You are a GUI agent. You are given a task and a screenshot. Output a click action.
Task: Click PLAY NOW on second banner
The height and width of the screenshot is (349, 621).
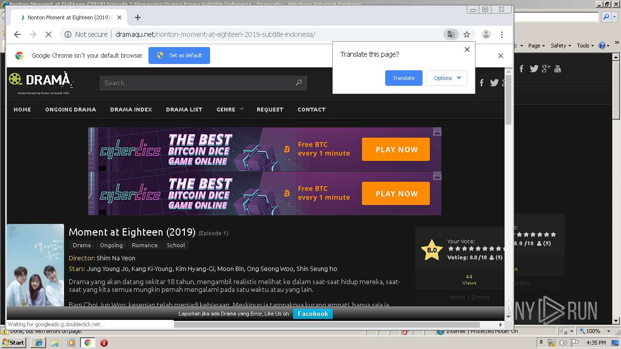396,193
